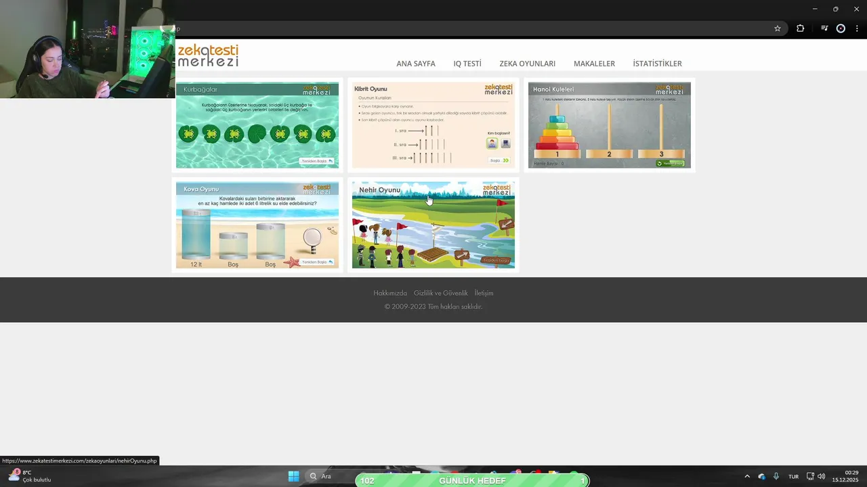Open the Kibrit Oyunu game thumbnail
This screenshot has height=487, width=867.
[x=433, y=125]
